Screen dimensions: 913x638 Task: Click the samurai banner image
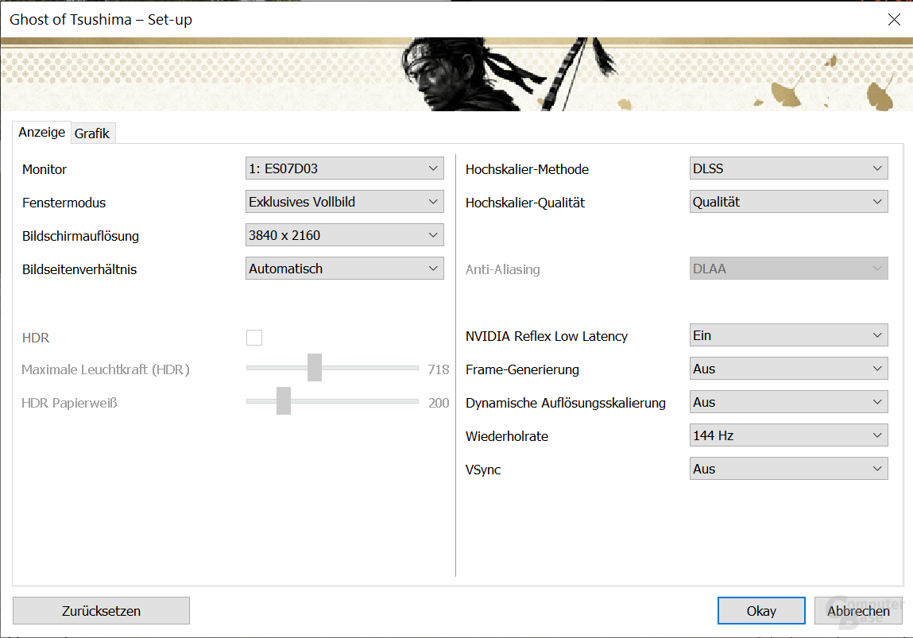(x=456, y=75)
